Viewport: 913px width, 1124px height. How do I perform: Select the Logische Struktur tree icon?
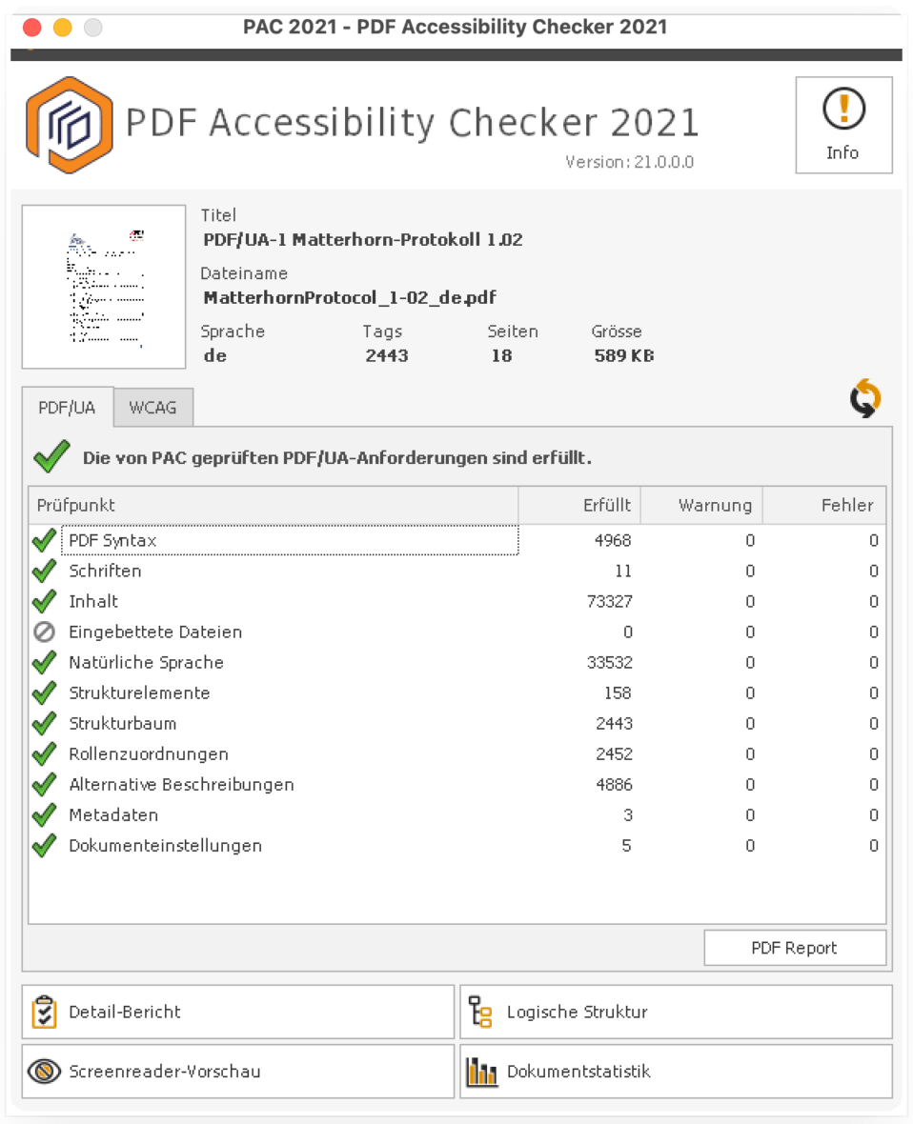481,1012
